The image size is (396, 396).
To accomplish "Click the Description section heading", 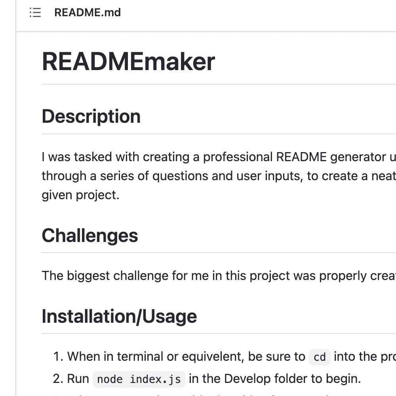I will click(x=91, y=116).
